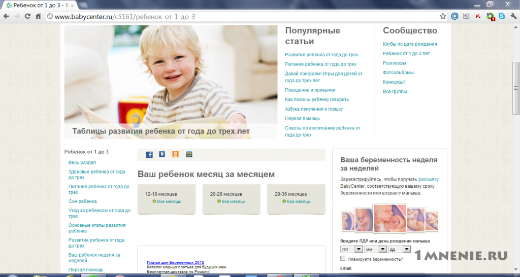Click green plus icon under 12-19 месяцев
Viewport: 520px width, 277px height.
154,201
